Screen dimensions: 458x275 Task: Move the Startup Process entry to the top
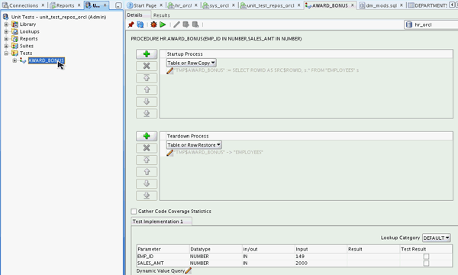coord(147,78)
